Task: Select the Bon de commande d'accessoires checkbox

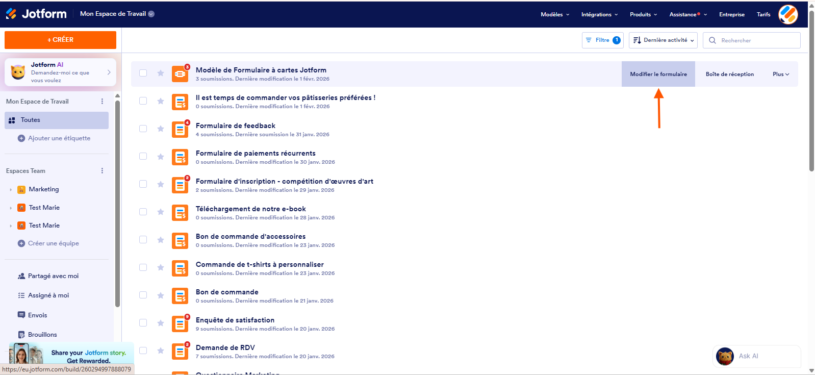Action: coord(143,240)
